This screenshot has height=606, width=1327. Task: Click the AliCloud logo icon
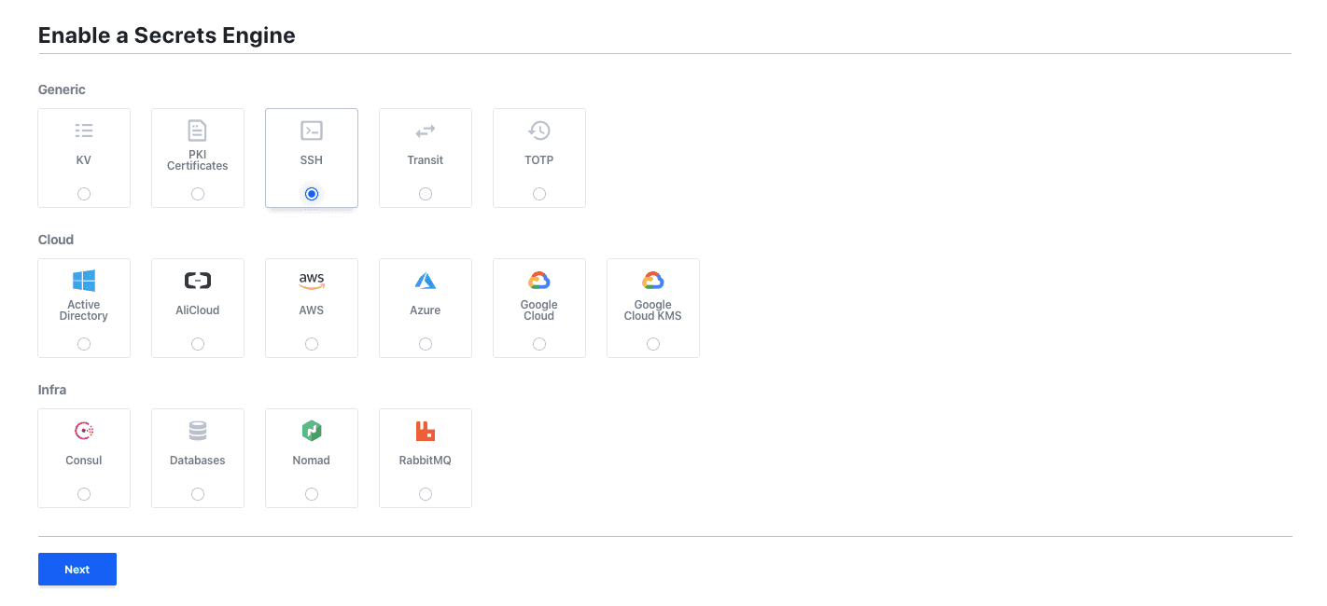click(x=198, y=281)
